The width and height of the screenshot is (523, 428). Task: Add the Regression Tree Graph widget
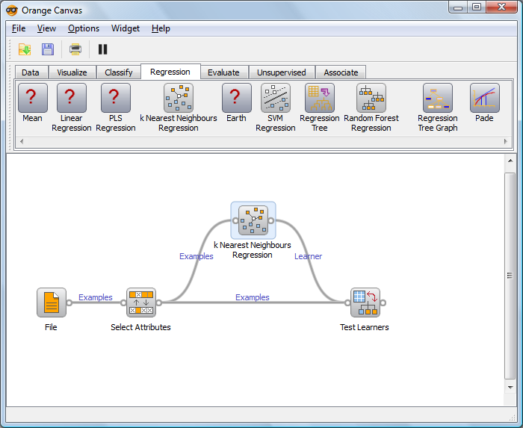[438, 98]
